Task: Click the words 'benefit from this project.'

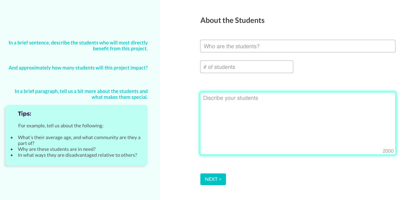Action: click(x=120, y=49)
